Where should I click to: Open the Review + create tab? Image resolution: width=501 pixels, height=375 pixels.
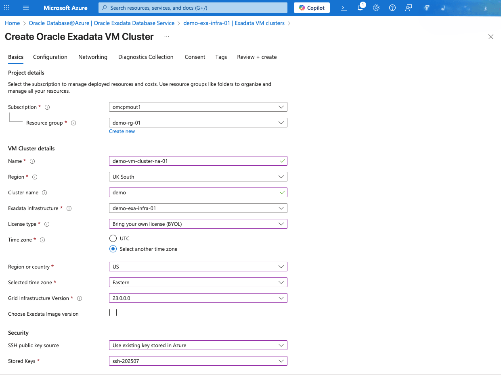pyautogui.click(x=257, y=57)
